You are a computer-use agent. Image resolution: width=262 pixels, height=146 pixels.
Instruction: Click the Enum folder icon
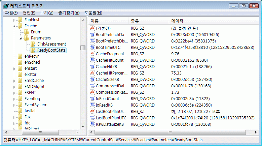(26, 32)
